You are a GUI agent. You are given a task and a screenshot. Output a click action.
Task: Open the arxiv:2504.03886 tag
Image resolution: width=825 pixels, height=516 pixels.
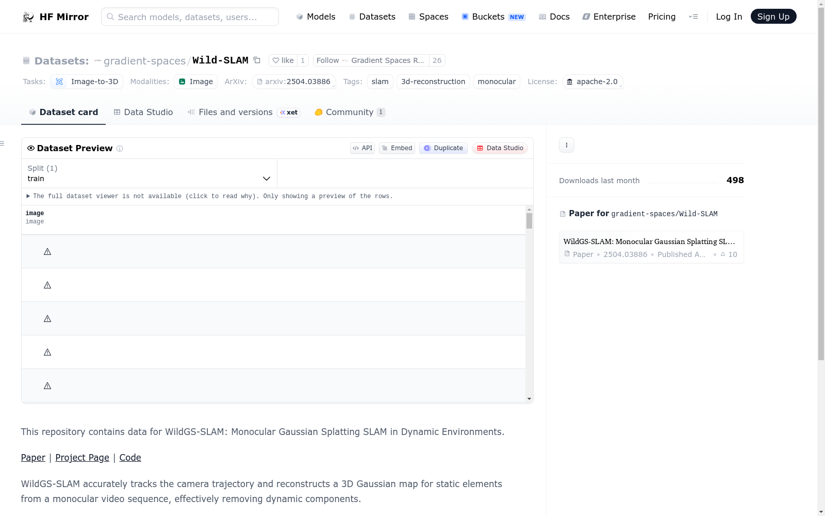click(293, 82)
